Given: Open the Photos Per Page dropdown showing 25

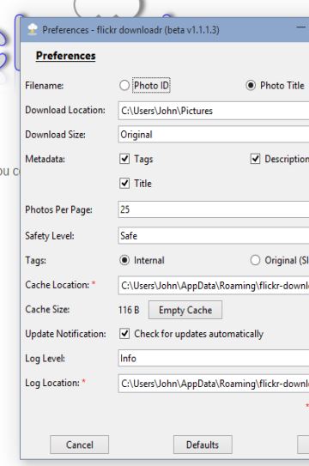Looking at the screenshot, I should pos(214,209).
